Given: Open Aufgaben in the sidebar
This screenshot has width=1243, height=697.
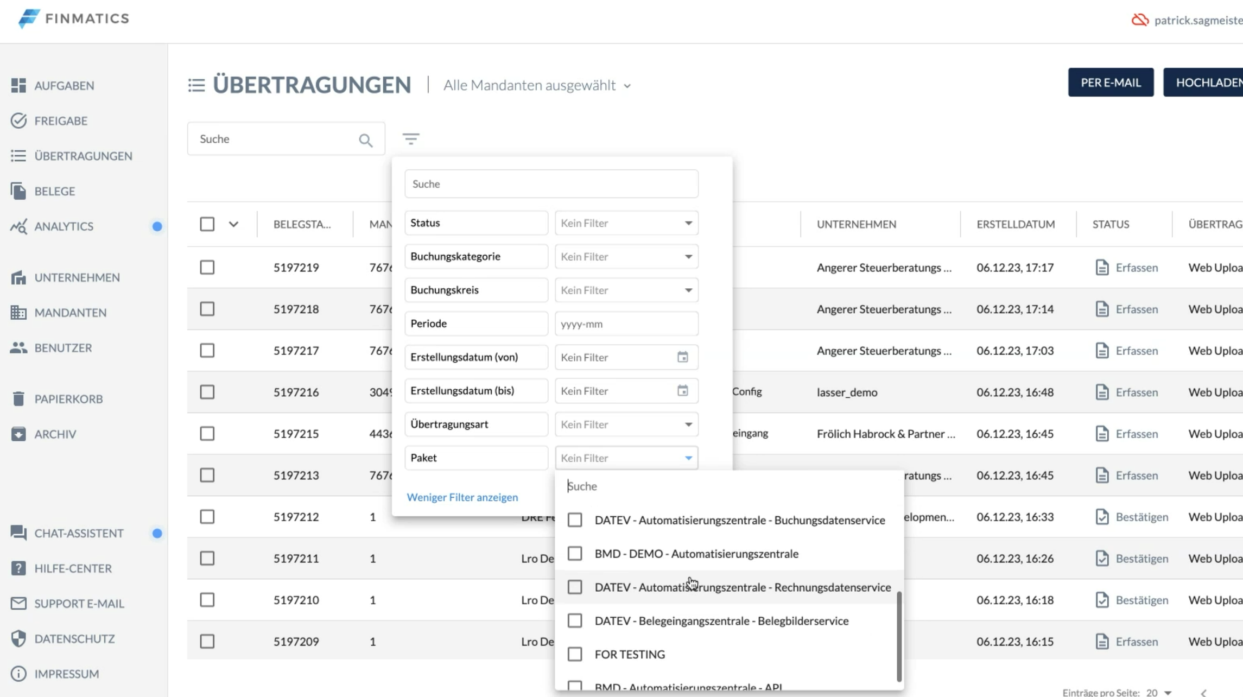Looking at the screenshot, I should point(64,85).
